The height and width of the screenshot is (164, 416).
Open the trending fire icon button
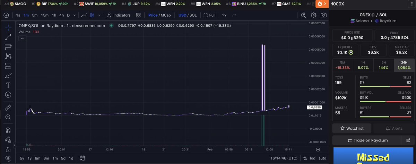[x=321, y=4]
